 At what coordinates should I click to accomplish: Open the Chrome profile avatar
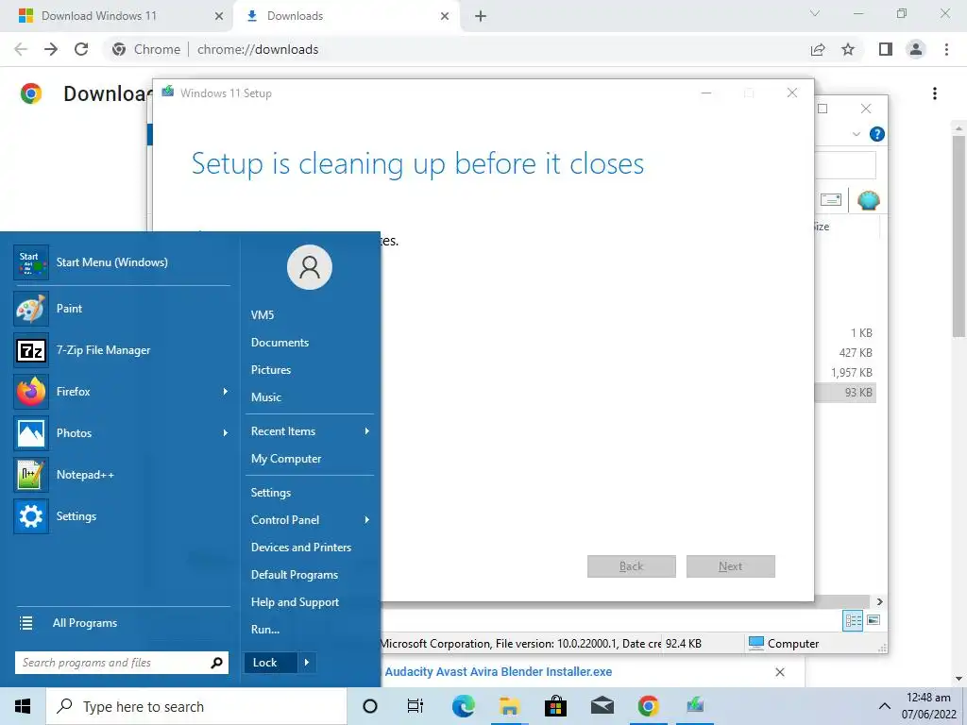pos(916,49)
